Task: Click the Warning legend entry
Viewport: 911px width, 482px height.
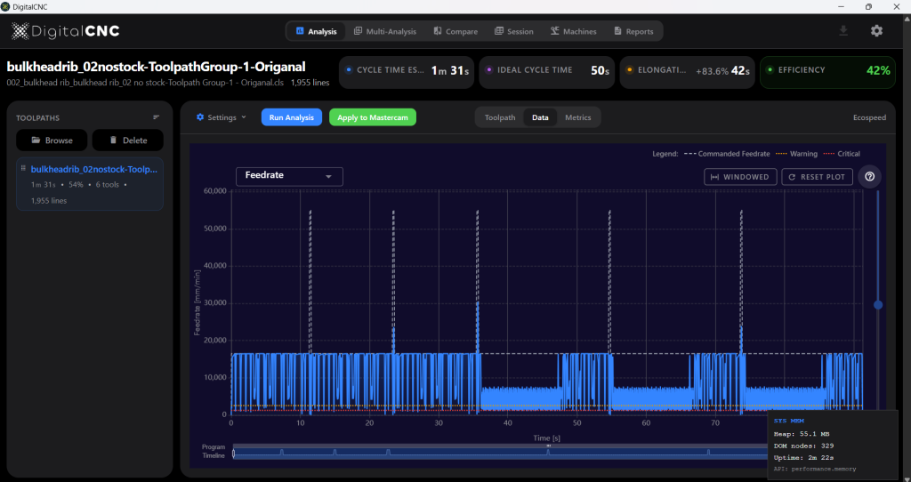Action: 796,154
